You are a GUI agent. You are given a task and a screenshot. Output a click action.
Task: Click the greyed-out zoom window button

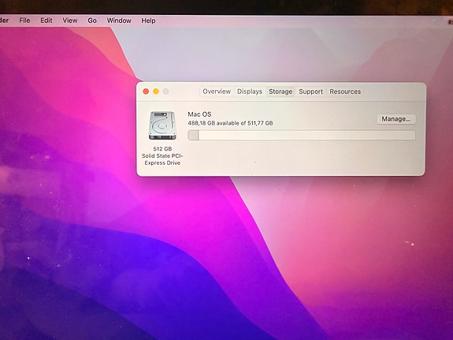(x=165, y=92)
